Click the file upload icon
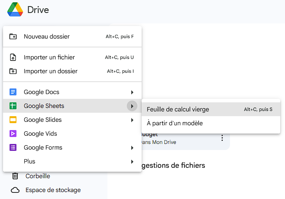 pyautogui.click(x=13, y=57)
